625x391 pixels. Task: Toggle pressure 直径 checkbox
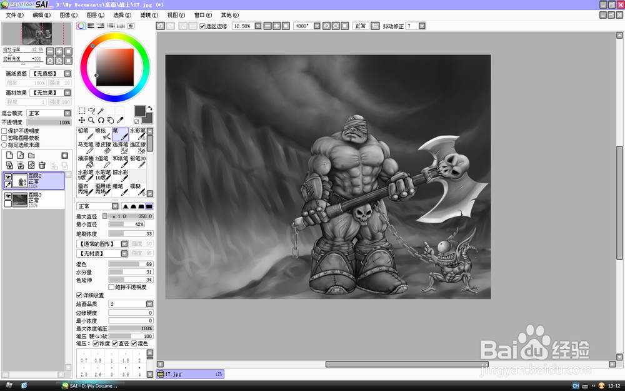click(x=115, y=343)
